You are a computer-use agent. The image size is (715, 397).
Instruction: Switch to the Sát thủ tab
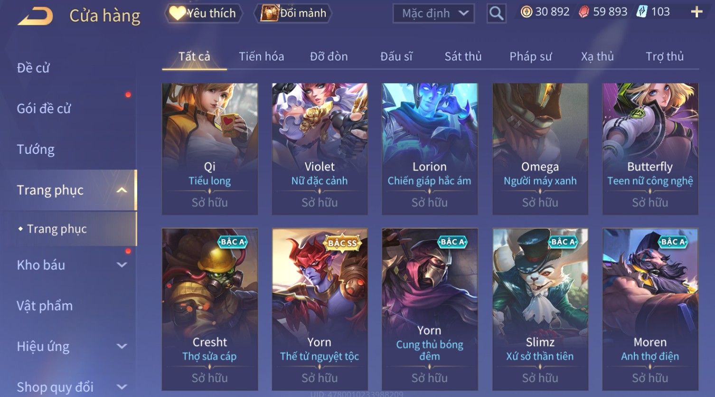463,57
